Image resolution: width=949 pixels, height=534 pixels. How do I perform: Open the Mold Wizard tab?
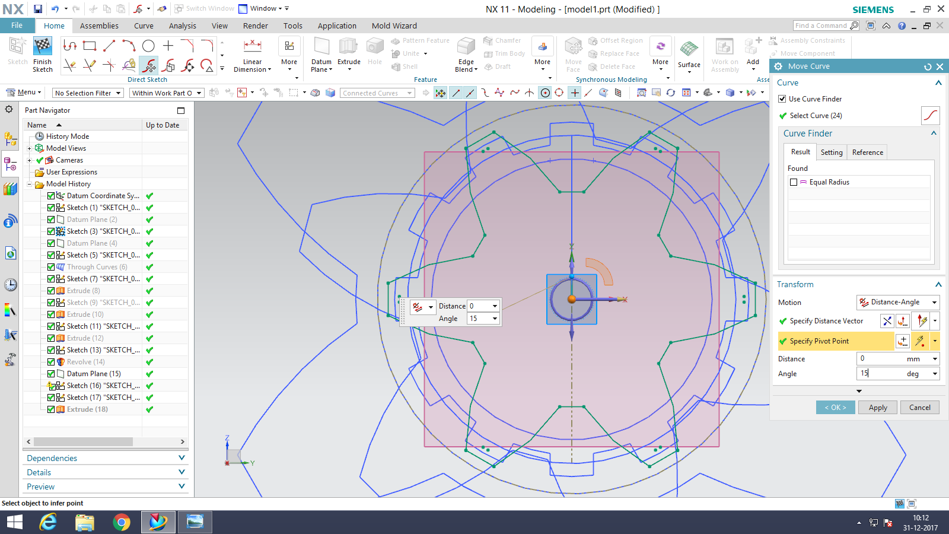pos(394,26)
